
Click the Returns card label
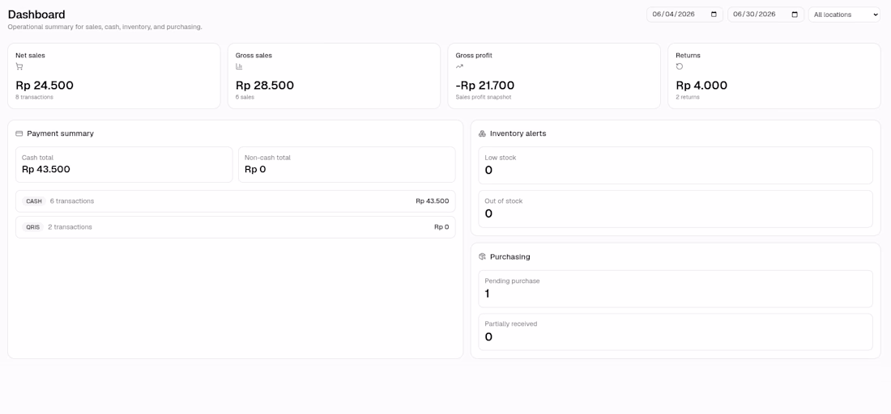[x=688, y=56]
